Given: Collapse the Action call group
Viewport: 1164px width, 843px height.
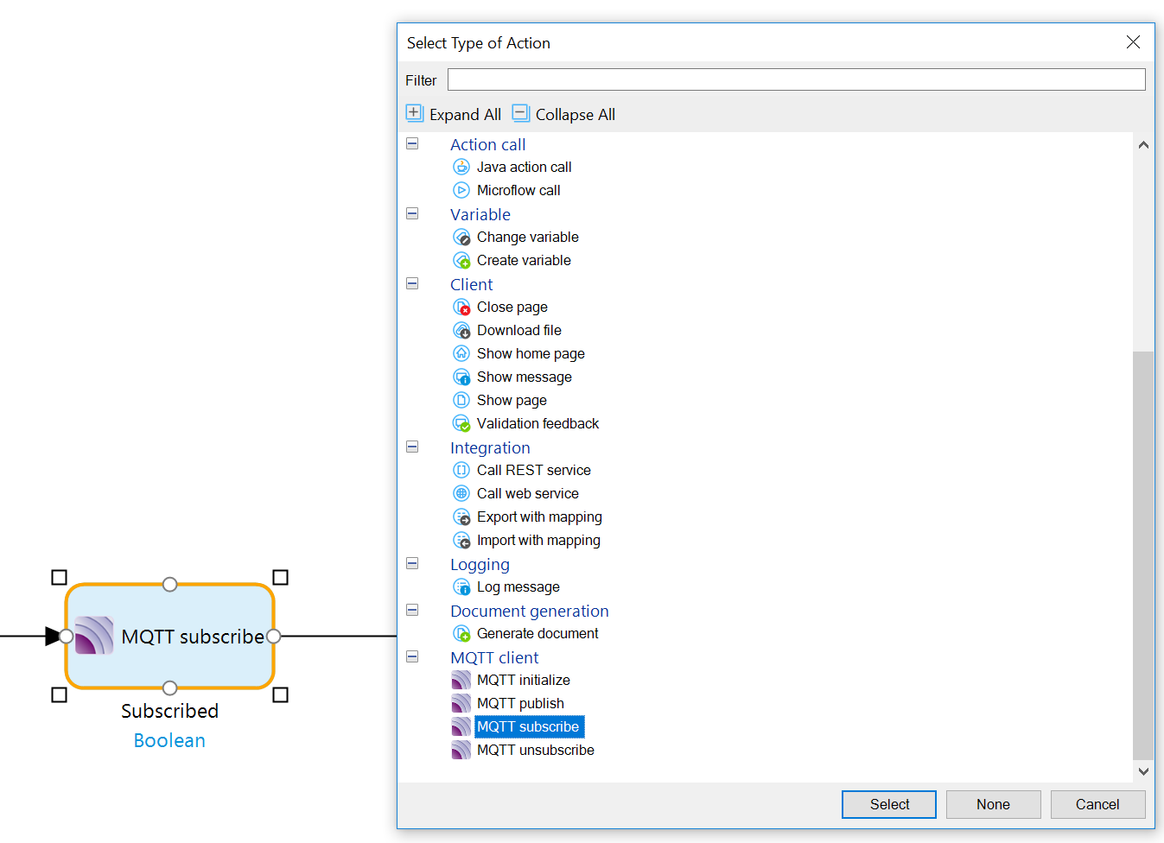Looking at the screenshot, I should click(x=412, y=143).
